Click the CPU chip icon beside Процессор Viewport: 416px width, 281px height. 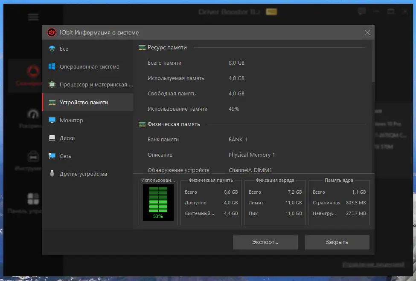point(53,84)
